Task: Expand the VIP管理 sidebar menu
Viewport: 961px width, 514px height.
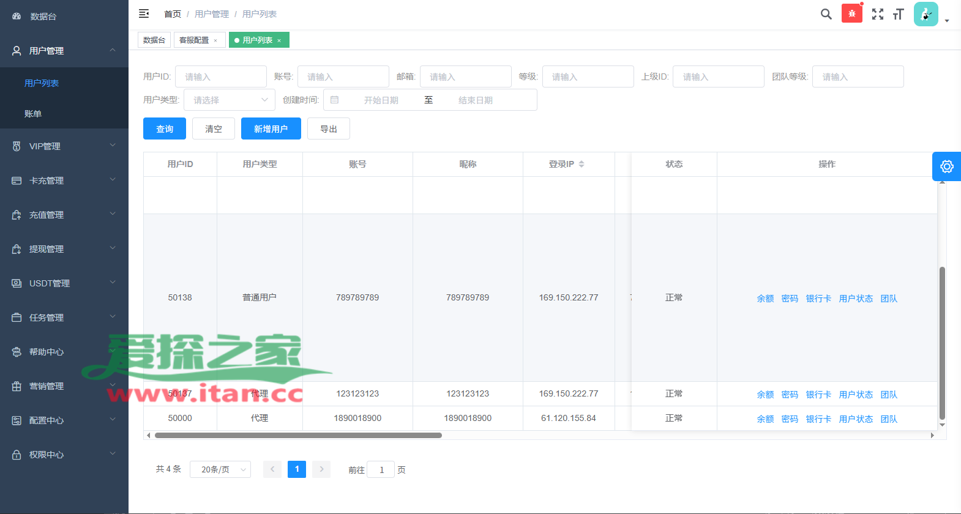Action: pos(64,146)
